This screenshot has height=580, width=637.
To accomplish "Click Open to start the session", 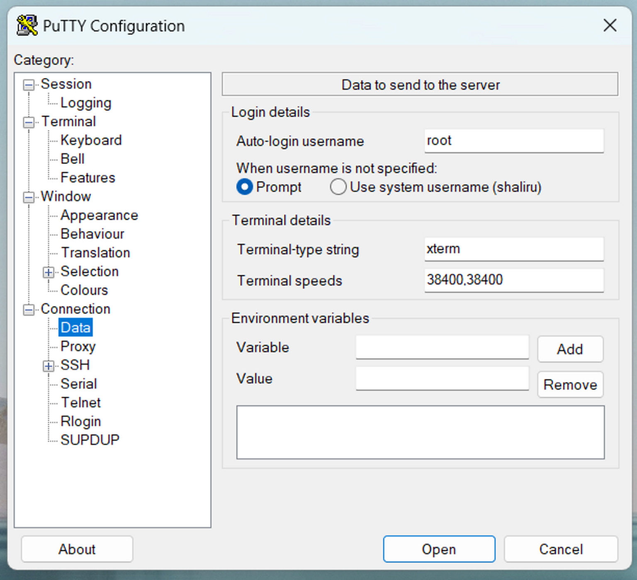I will pos(439,549).
